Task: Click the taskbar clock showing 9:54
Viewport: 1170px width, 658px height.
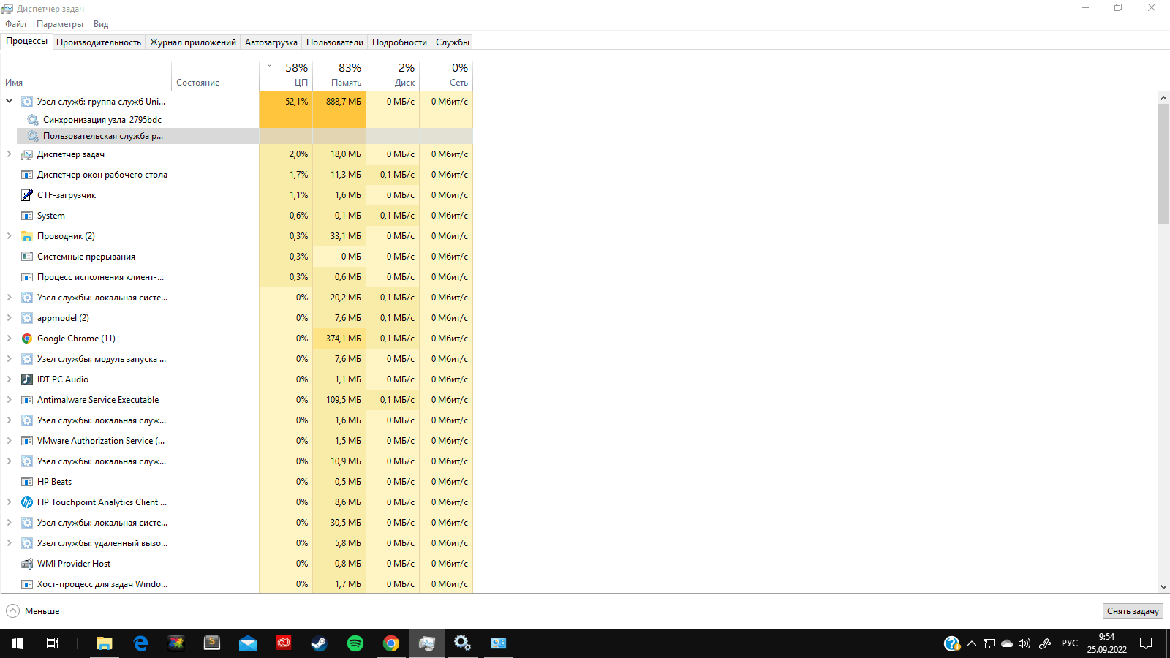Action: [1106, 643]
